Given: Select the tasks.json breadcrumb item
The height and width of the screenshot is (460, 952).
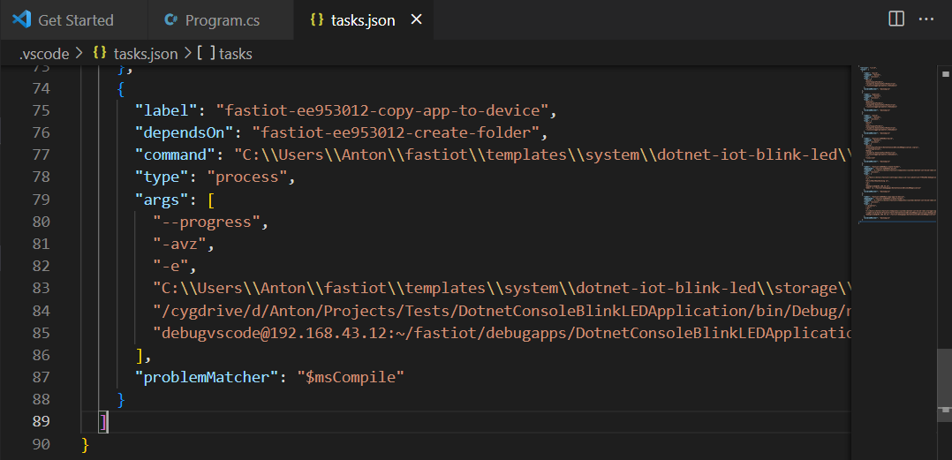Looking at the screenshot, I should [145, 54].
